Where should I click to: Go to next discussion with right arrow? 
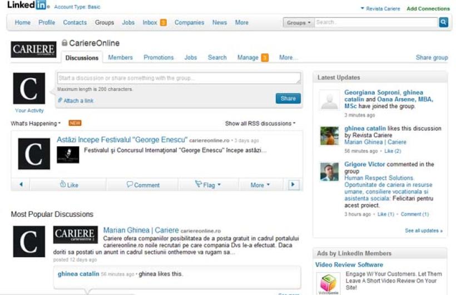(x=294, y=185)
